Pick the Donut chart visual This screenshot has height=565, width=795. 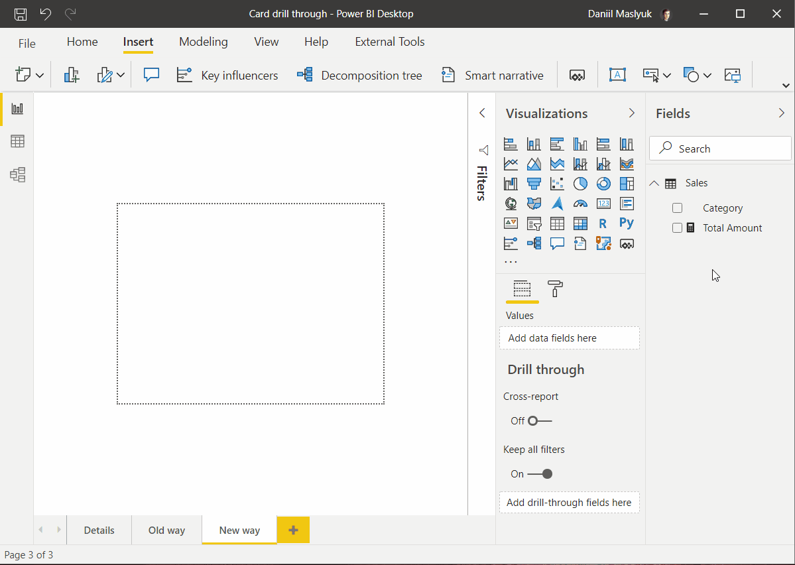603,184
